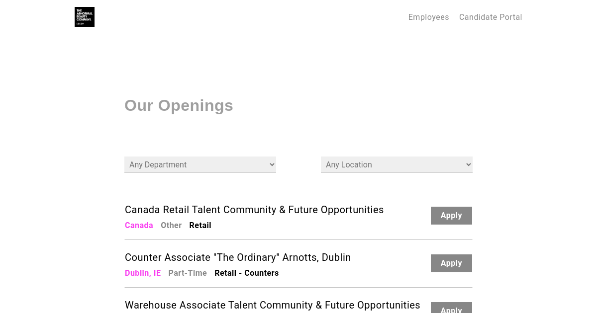Image resolution: width=597 pixels, height=313 pixels.
Task: Click the Other job type label
Action: (x=171, y=226)
